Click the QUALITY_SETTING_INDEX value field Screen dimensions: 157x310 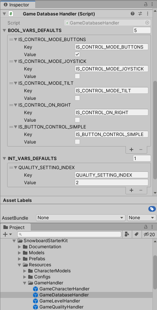pos(112,182)
